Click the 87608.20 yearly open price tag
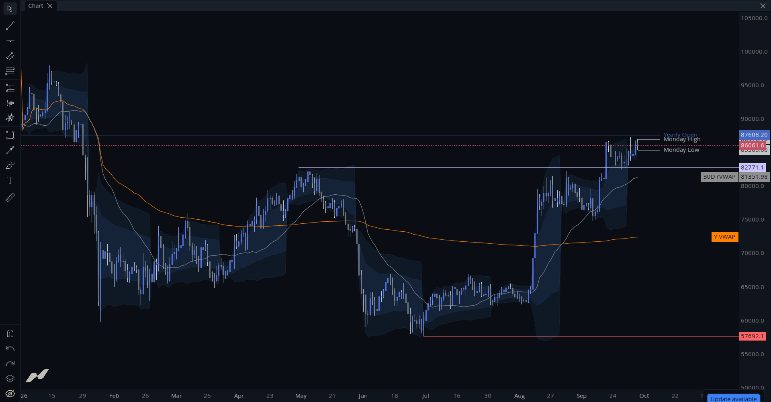Screen dimensions: 771x402 click(x=754, y=135)
